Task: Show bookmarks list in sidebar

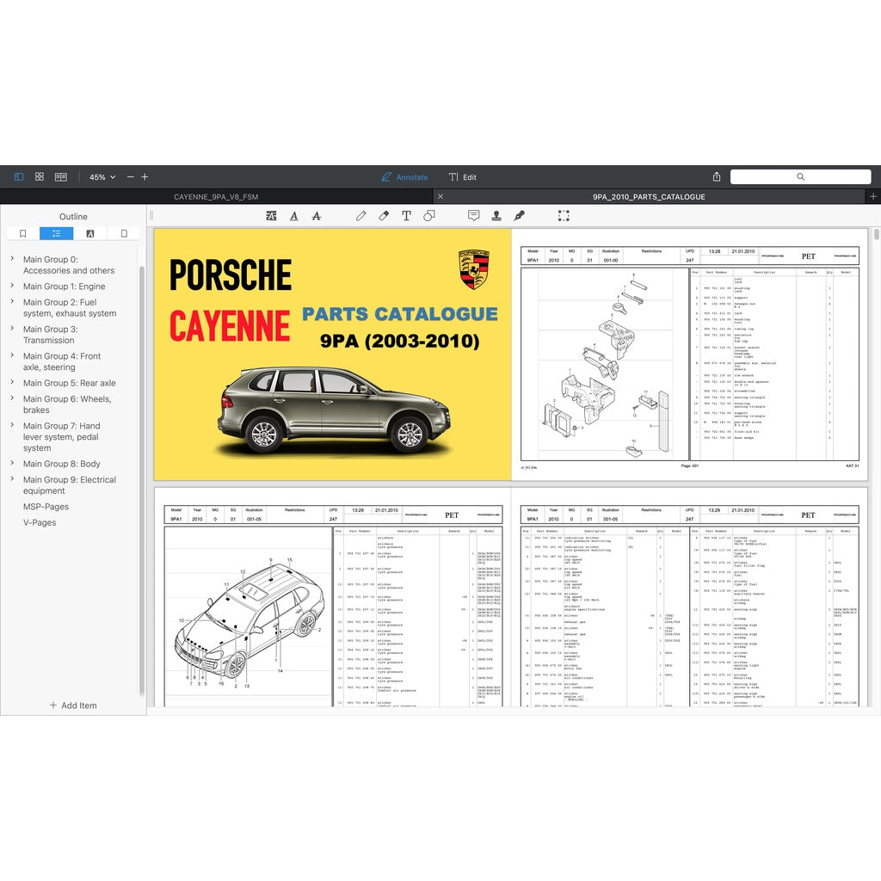Action: (23, 233)
